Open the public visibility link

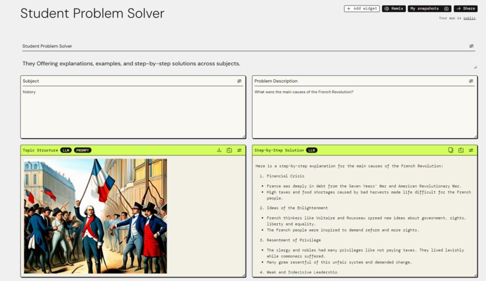click(x=469, y=18)
